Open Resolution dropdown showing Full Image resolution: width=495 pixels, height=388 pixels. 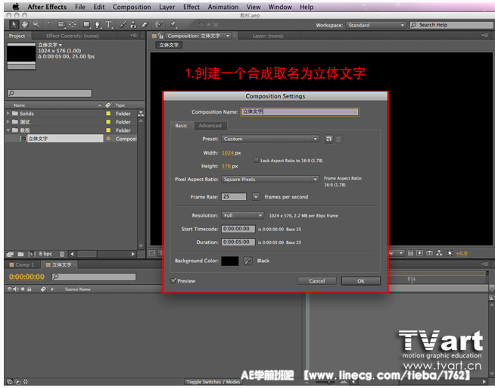[242, 215]
